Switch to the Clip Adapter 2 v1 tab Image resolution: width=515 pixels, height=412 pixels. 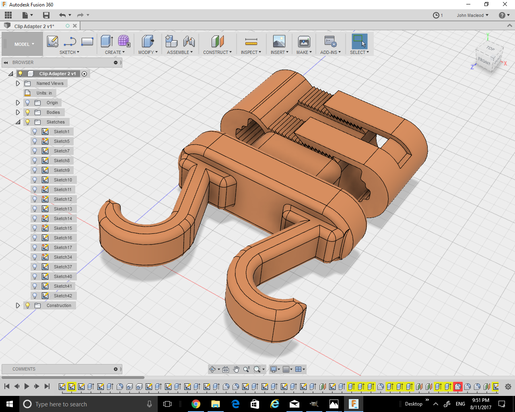[34, 26]
